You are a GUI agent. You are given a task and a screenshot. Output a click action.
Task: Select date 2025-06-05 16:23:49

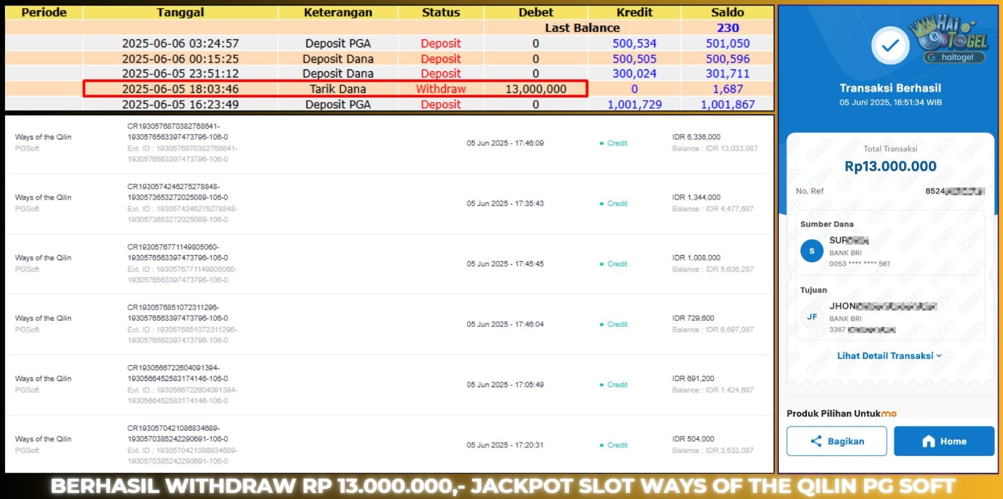pyautogui.click(x=180, y=104)
